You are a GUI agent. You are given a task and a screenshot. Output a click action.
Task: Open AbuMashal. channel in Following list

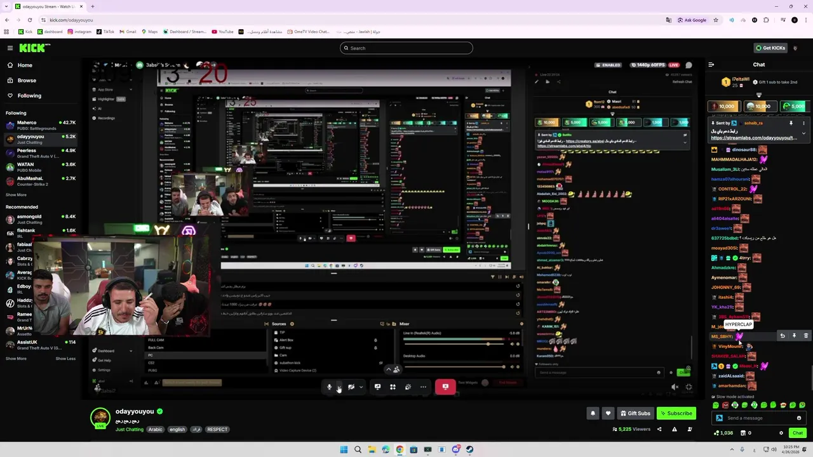click(x=41, y=181)
